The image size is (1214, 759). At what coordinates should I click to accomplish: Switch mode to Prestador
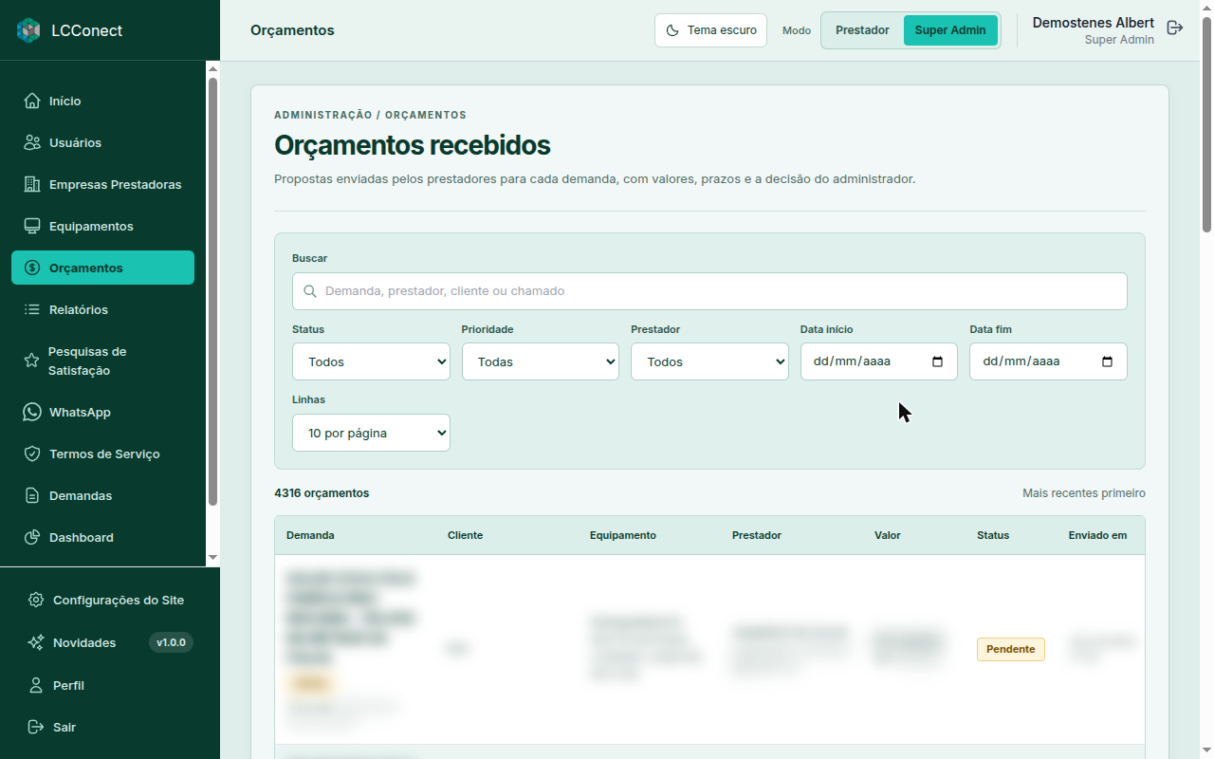(x=862, y=30)
